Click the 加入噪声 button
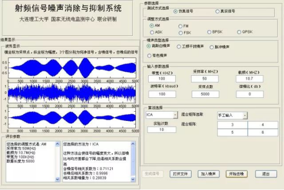The width and height of the screenshot is (284, 190). (x=208, y=174)
